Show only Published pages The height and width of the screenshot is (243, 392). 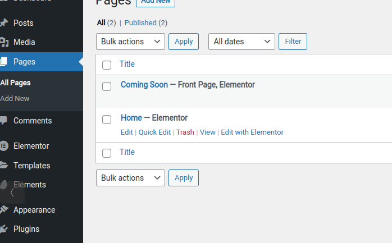coord(140,23)
